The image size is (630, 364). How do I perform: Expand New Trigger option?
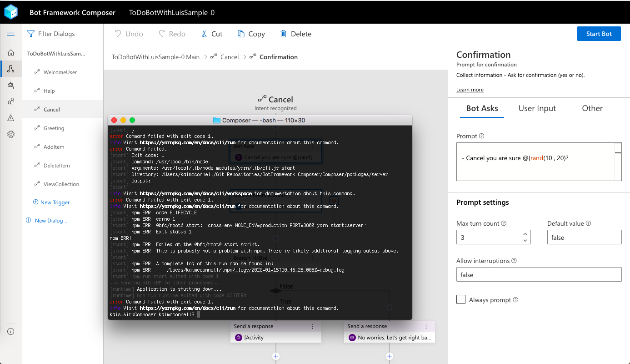click(54, 202)
